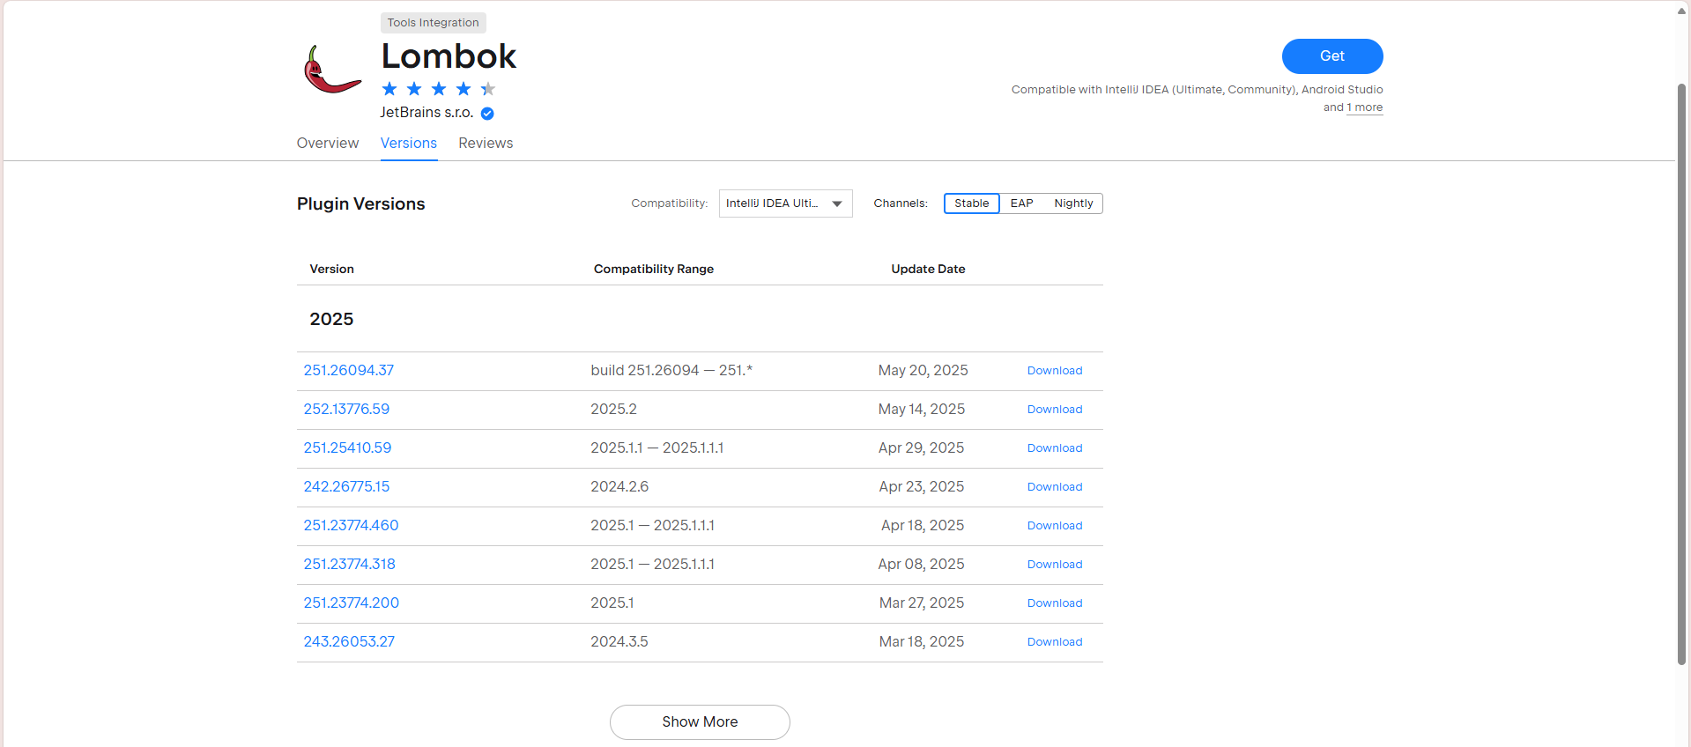Click the blue Get button

pyautogui.click(x=1332, y=56)
